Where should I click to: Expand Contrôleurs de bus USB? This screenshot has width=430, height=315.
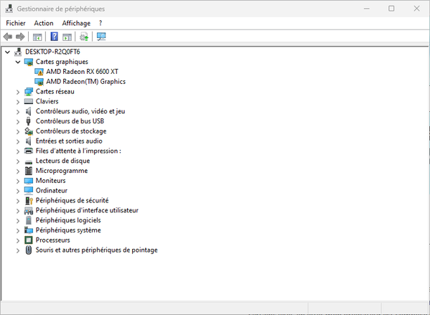pos(18,121)
